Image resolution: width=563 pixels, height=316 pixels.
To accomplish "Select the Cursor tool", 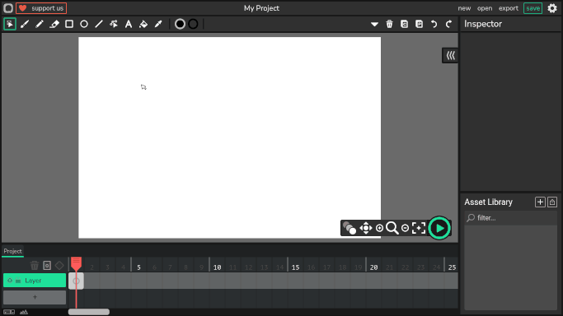I will tap(10, 24).
